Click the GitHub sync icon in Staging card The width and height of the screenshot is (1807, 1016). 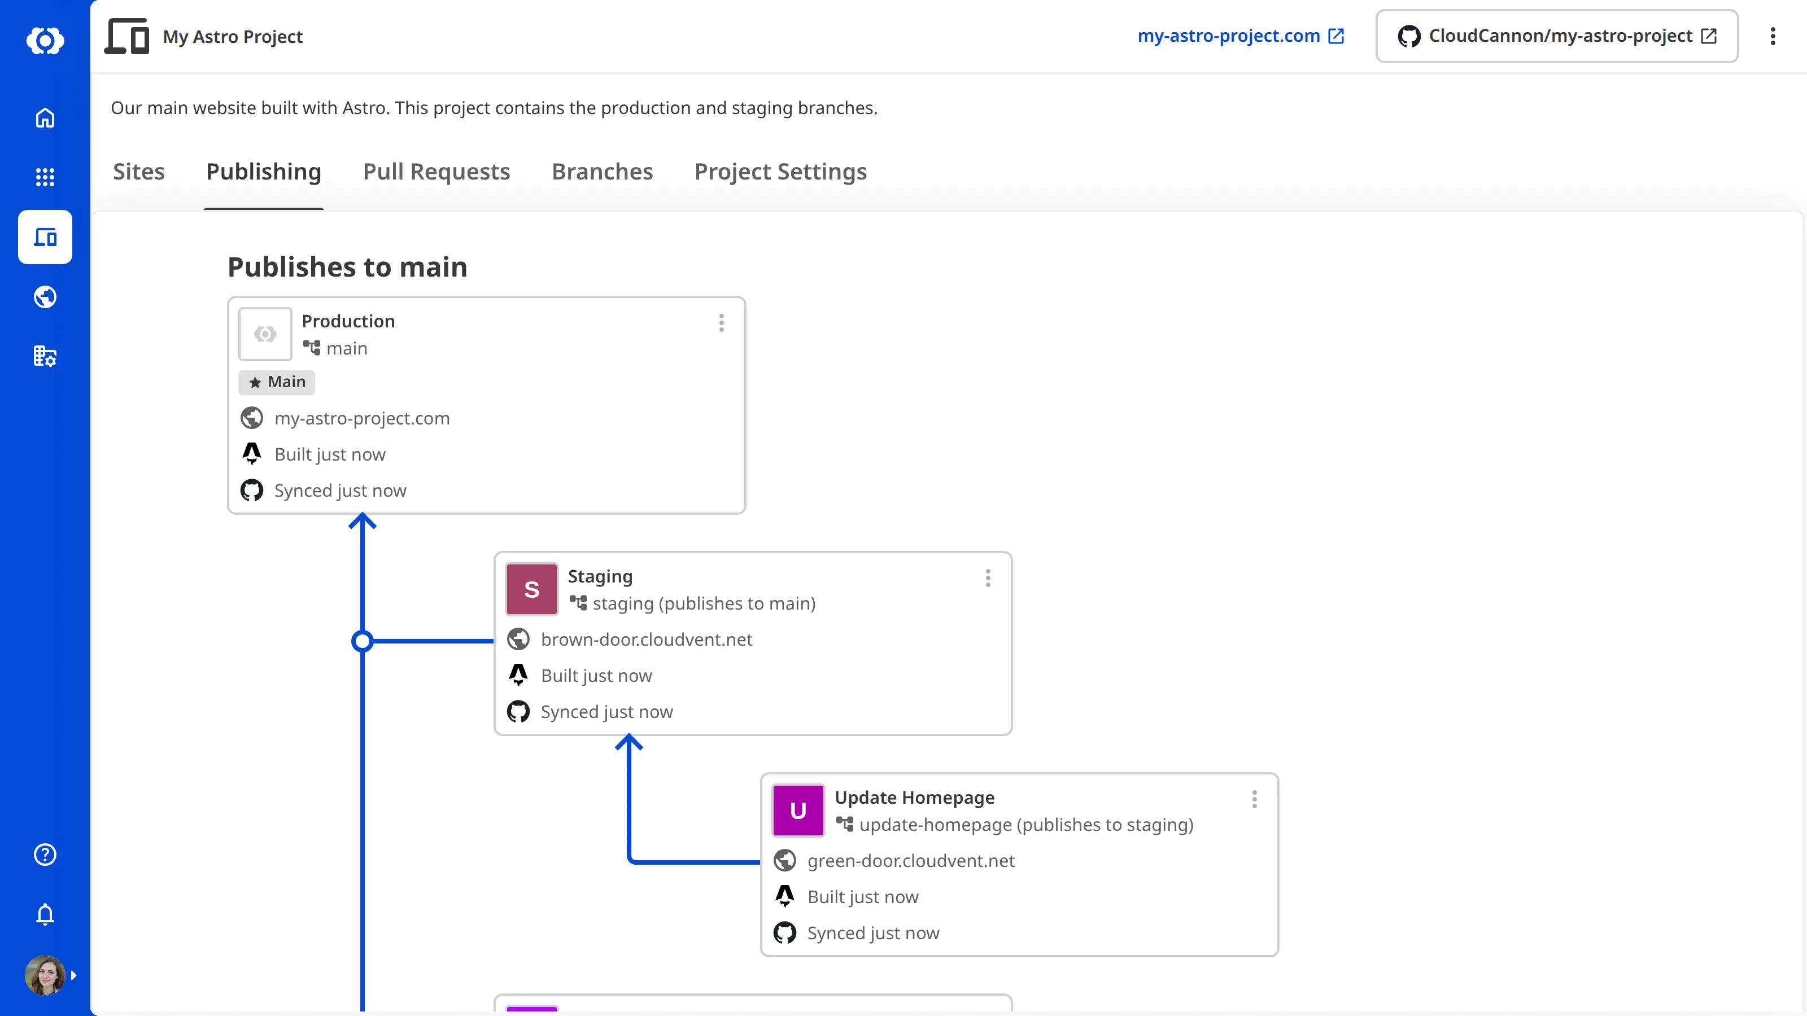[x=518, y=712]
